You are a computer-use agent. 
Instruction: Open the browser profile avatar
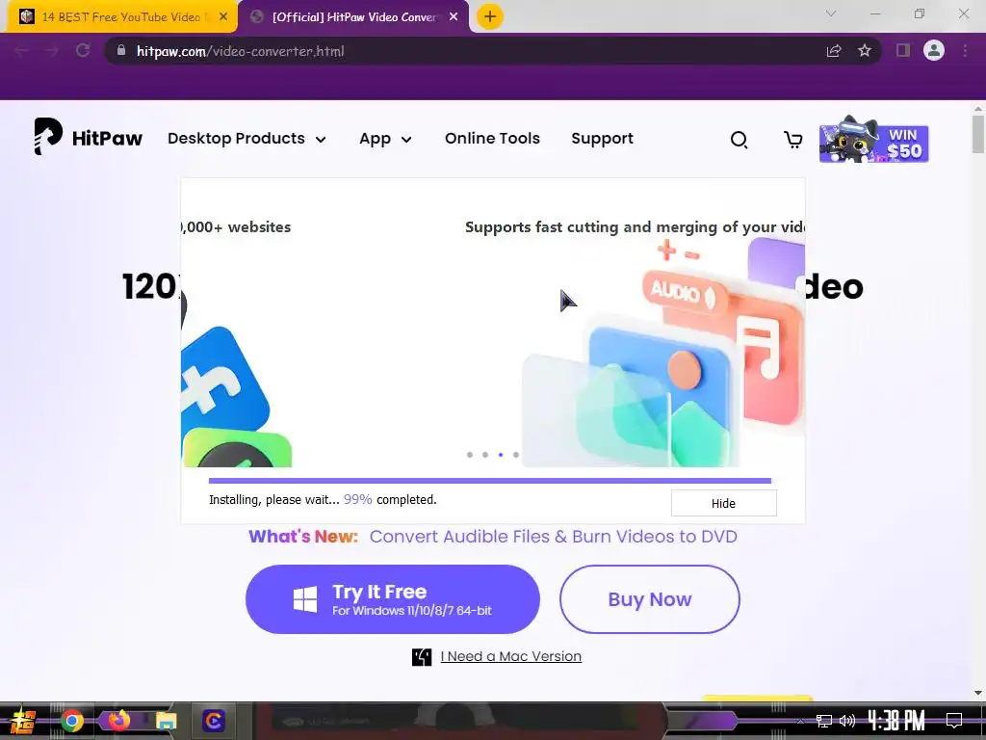934,50
